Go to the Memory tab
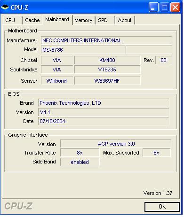184x217 pixels. point(83,20)
